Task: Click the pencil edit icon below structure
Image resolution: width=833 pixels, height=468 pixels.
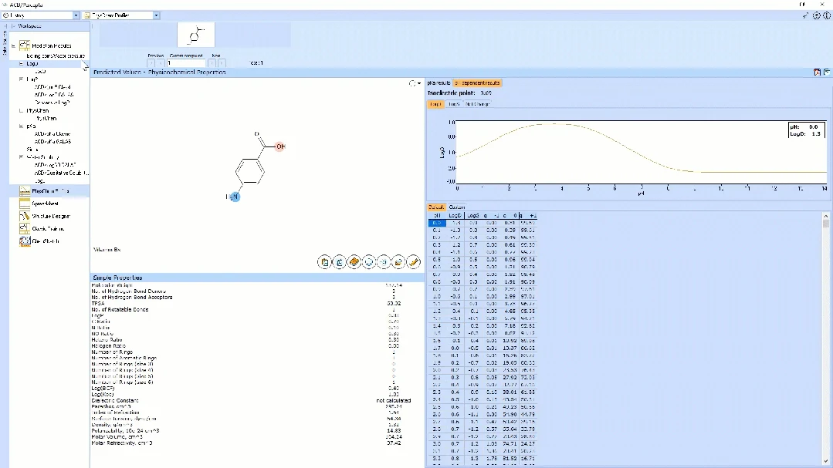Action: pos(413,261)
